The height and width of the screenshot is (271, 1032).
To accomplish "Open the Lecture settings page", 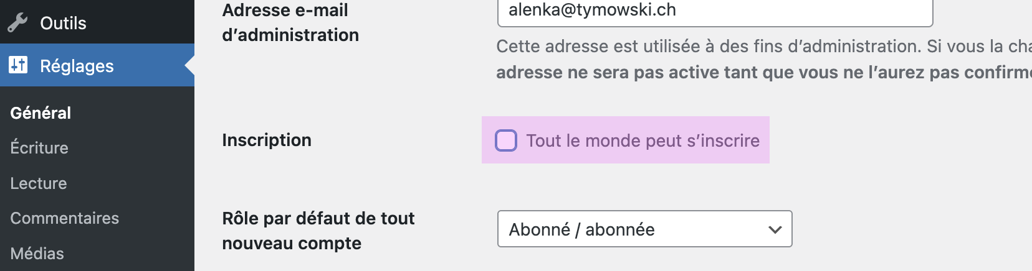I will coord(39,183).
